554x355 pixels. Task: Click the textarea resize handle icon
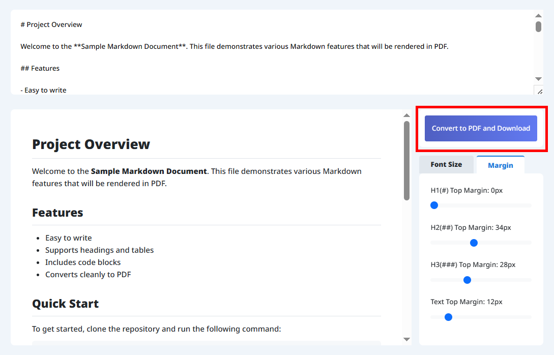coord(539,91)
